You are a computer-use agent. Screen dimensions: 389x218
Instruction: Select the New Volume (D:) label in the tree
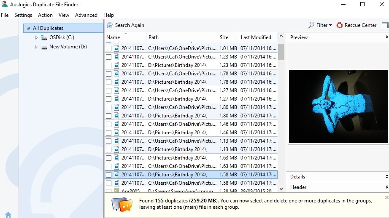pos(68,47)
